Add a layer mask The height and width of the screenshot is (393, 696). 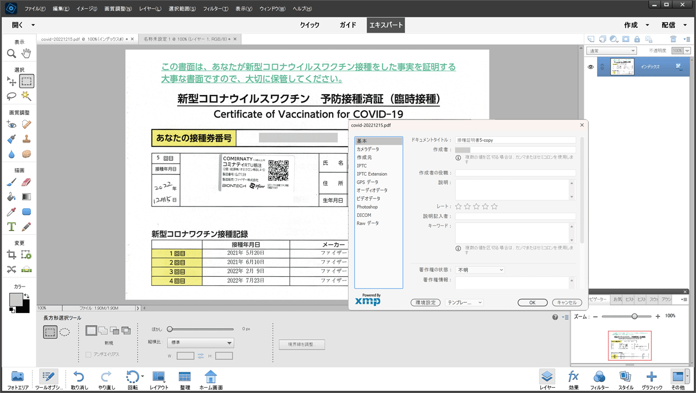(625, 39)
